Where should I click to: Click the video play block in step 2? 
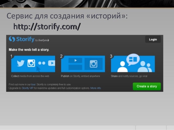(75, 61)
